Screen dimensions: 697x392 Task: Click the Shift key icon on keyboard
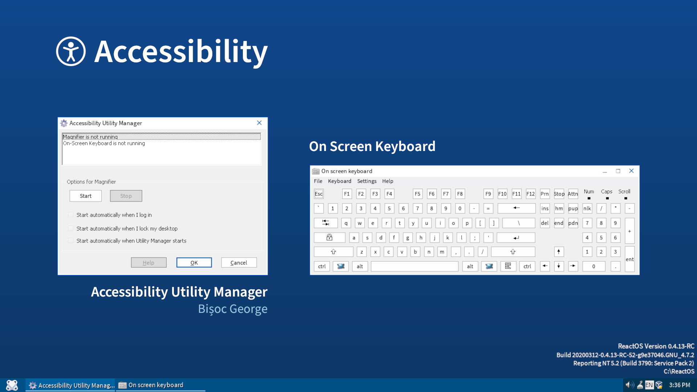[x=334, y=251]
